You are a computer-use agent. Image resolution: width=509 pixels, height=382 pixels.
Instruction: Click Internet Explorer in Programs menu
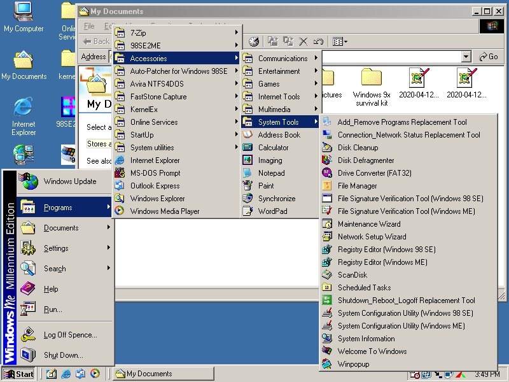point(176,160)
